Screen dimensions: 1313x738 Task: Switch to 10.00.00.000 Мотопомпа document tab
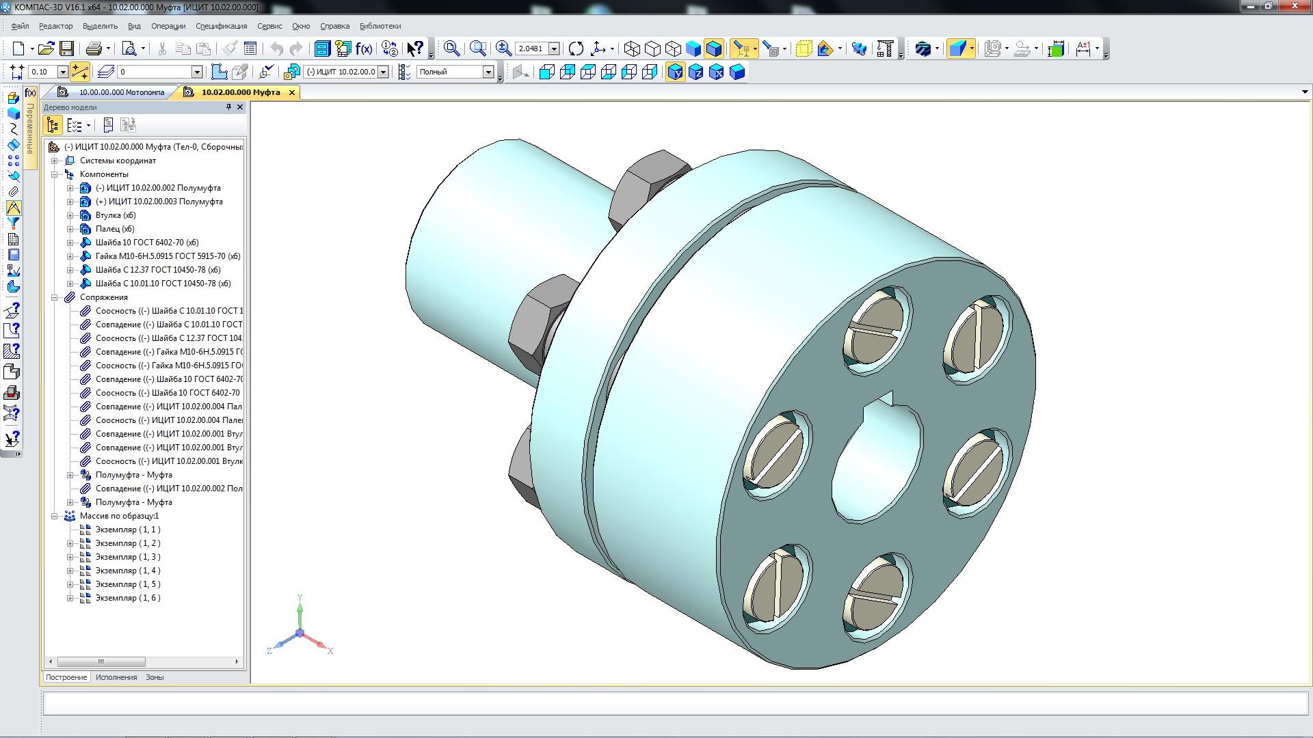click(121, 92)
